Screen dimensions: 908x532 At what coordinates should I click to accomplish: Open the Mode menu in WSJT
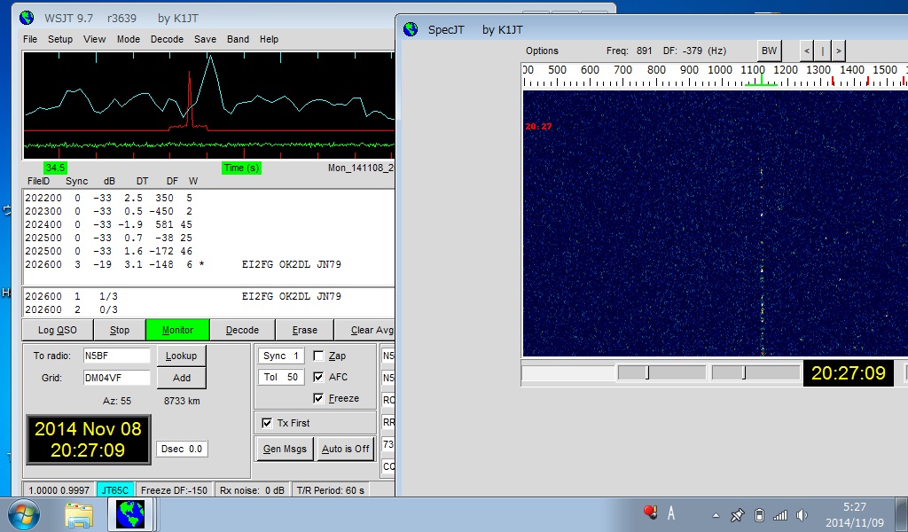click(x=129, y=39)
